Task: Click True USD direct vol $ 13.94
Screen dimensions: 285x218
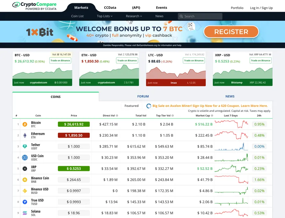Action: tap(112, 202)
